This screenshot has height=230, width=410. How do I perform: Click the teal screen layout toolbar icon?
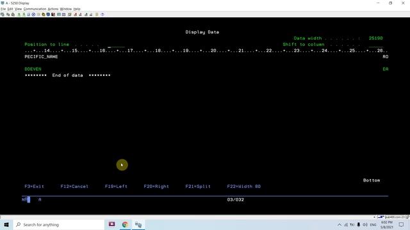point(59,14)
